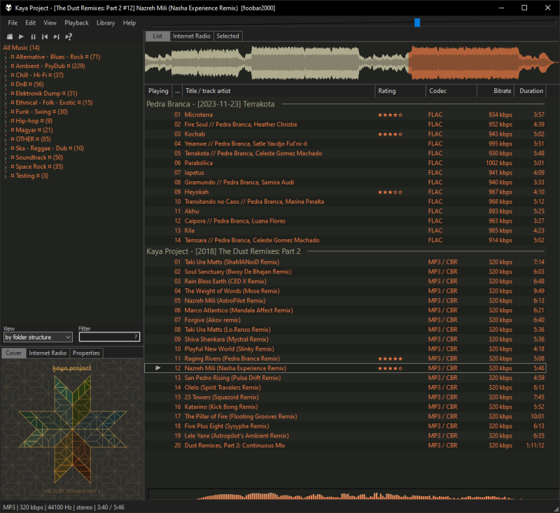Click the Playing column header
The height and width of the screenshot is (513, 560).
point(158,91)
